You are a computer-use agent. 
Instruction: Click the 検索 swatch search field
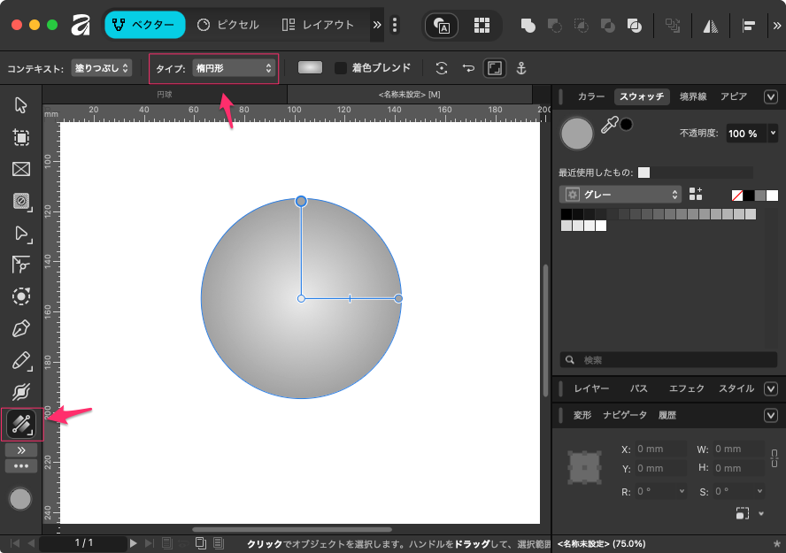(668, 360)
